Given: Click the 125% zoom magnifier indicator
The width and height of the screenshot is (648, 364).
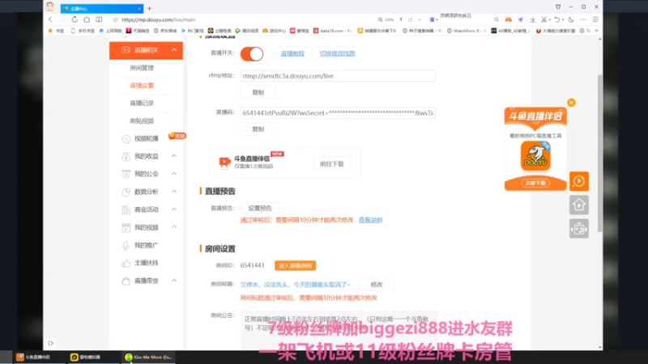Looking at the screenshot, I should point(386,19).
